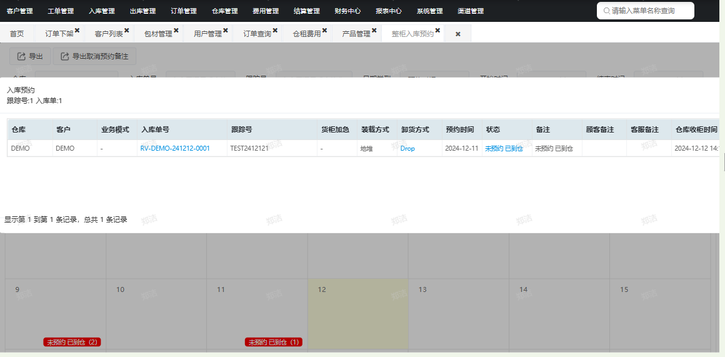The image size is (725, 357).
Task: Click the red 未预约 已到仓 (2) calendar badge
Action: click(72, 342)
